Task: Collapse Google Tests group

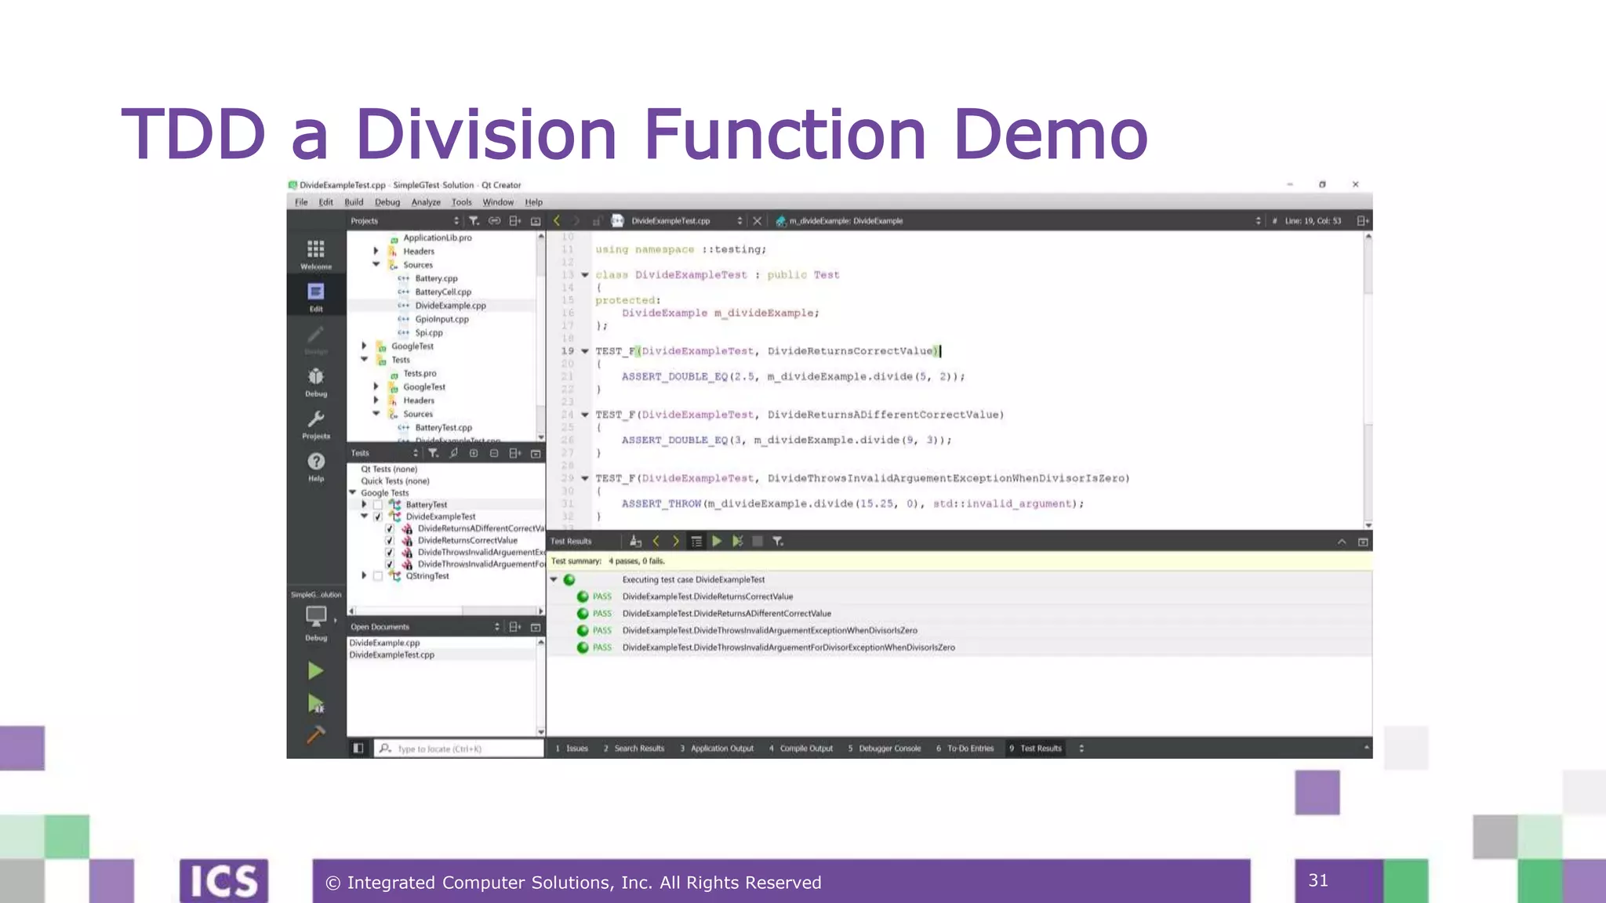Action: pyautogui.click(x=353, y=493)
